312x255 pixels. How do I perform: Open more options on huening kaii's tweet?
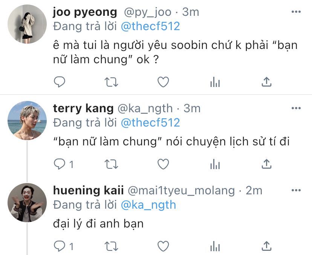point(297,191)
